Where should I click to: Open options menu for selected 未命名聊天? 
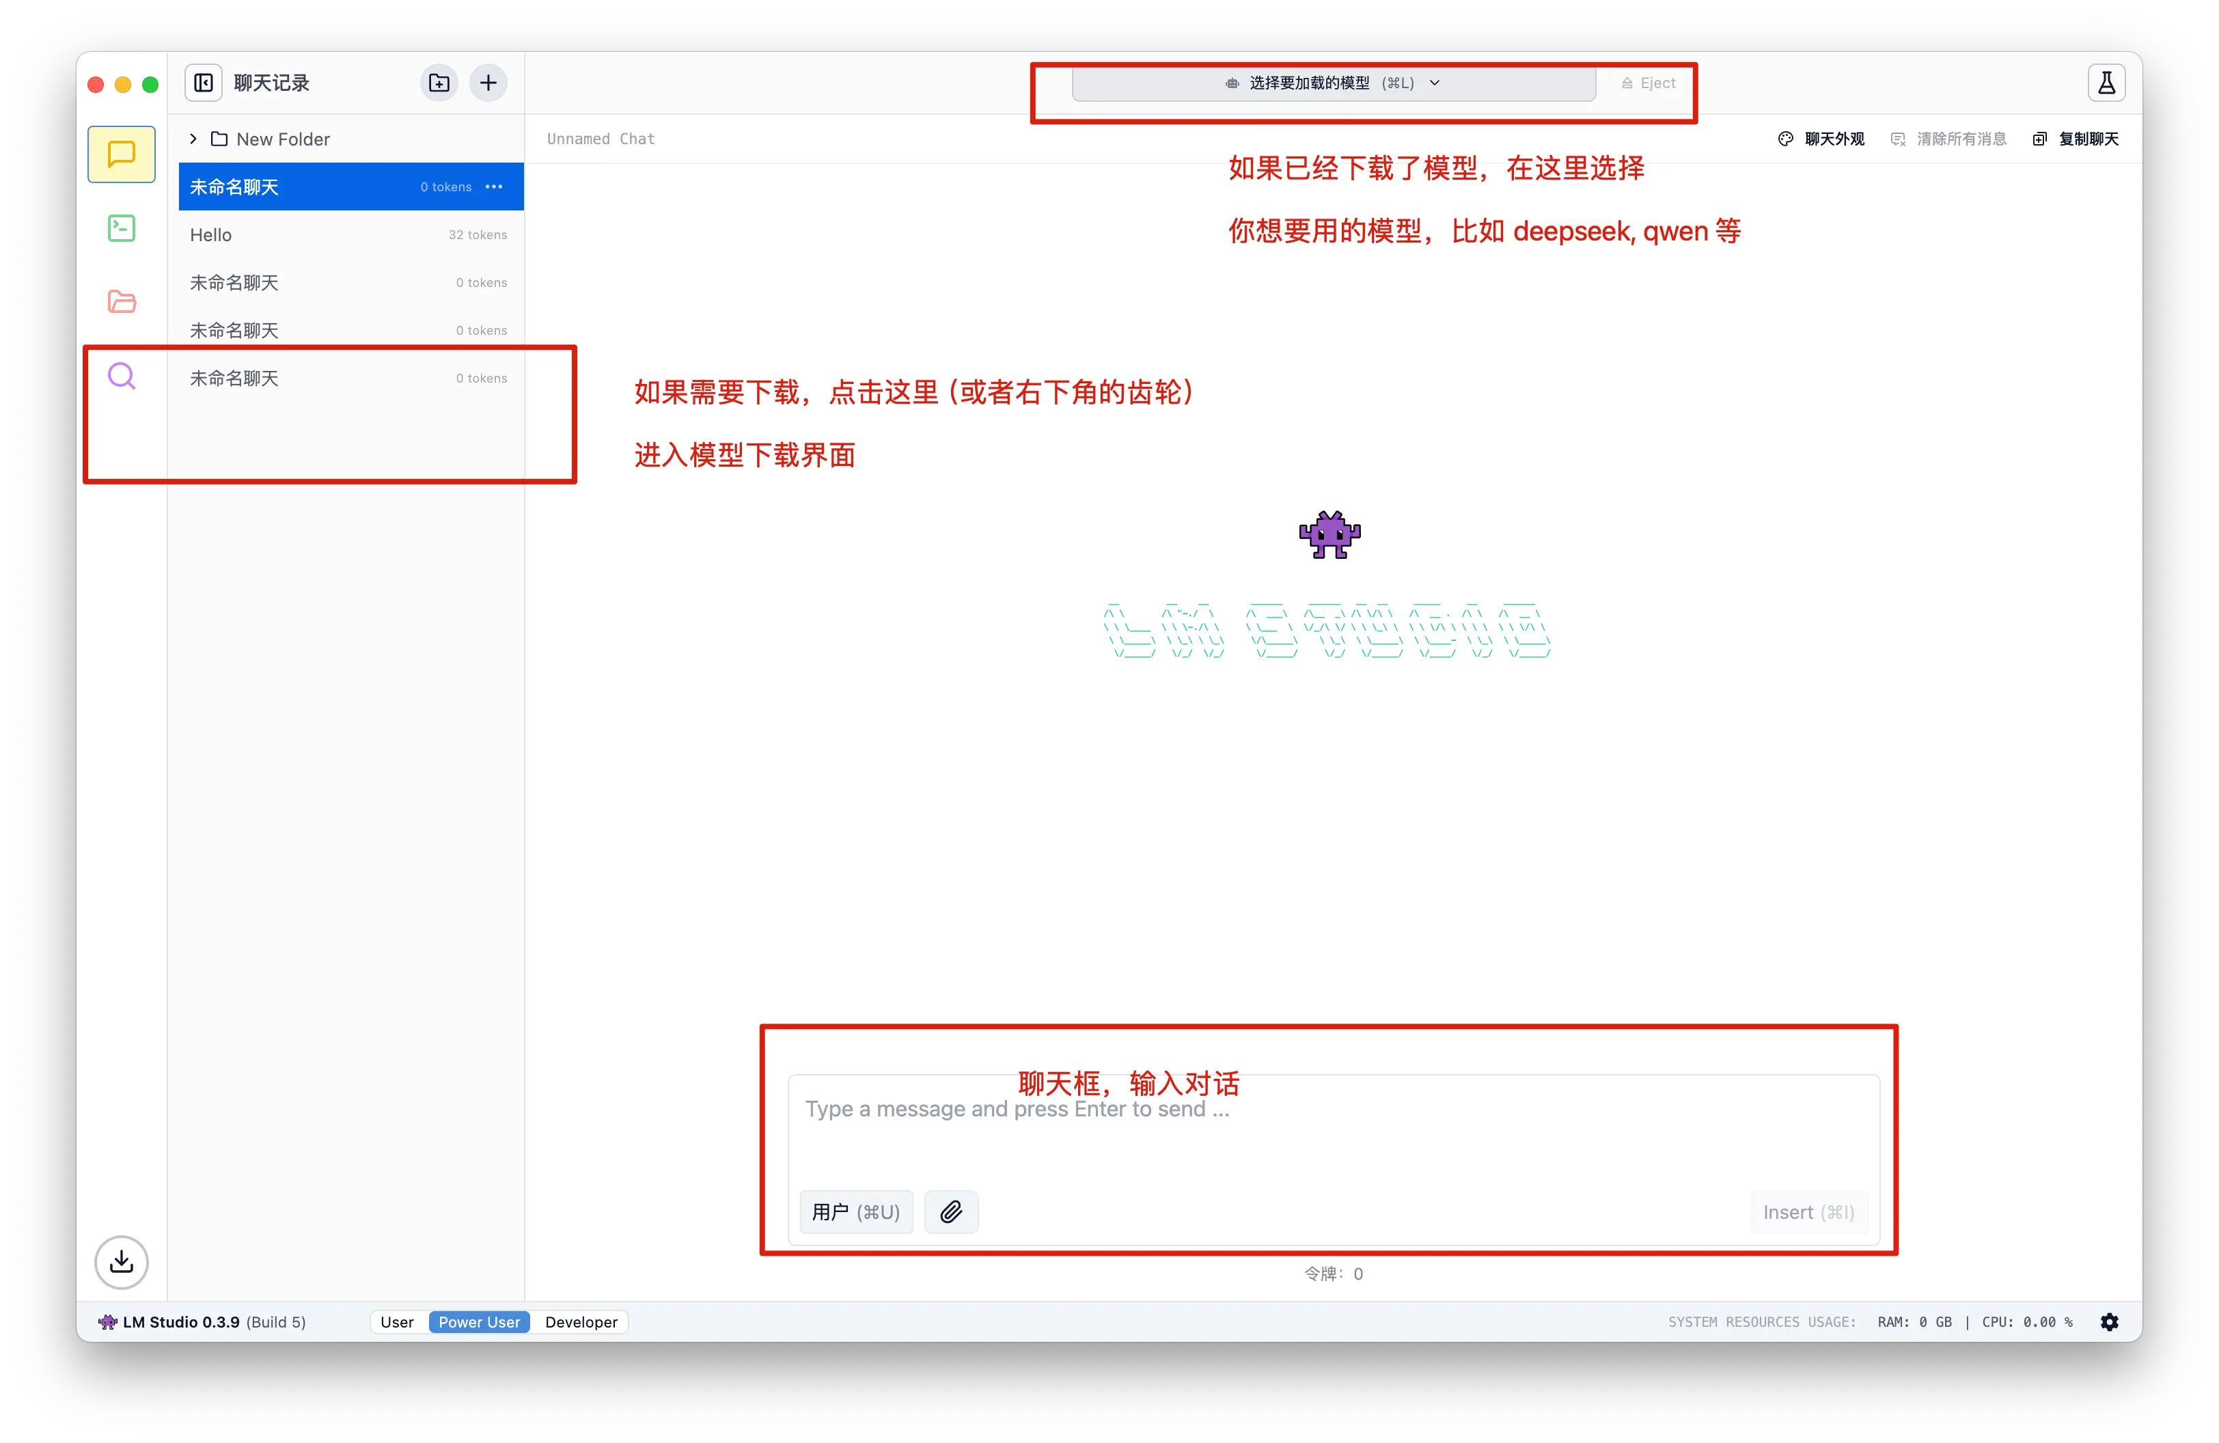coord(494,187)
